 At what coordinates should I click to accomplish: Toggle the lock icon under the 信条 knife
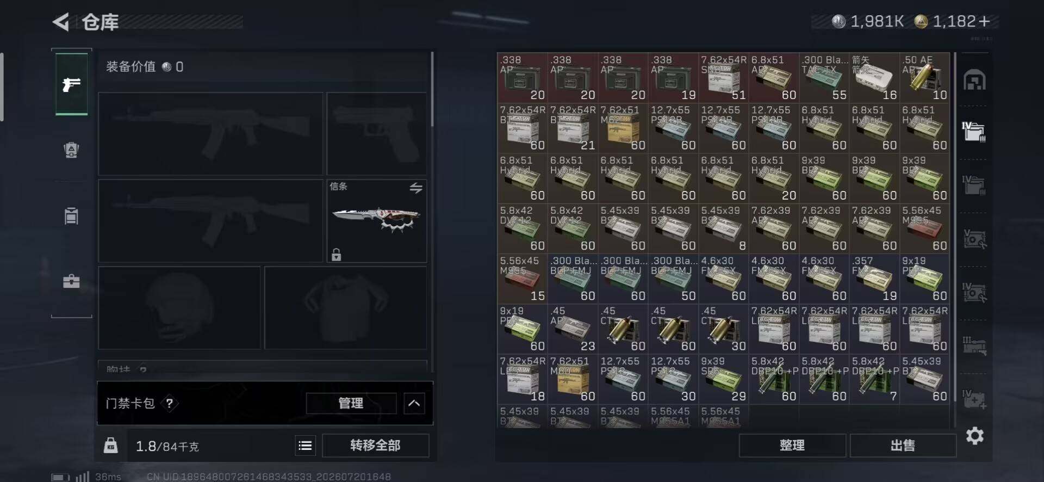(x=336, y=254)
